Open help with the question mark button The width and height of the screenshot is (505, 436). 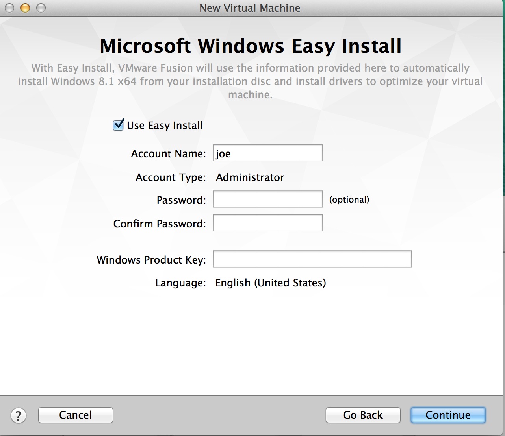pos(19,416)
